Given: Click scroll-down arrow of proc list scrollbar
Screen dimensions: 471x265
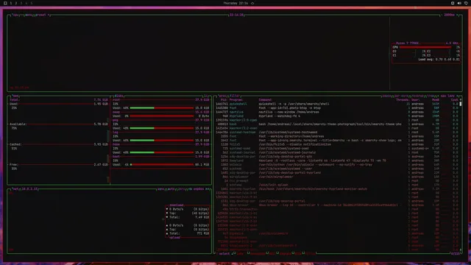Looking at the screenshot, I should point(461,250).
